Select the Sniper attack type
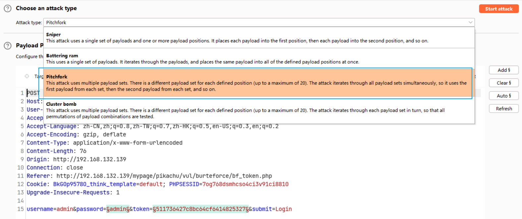This screenshot has height=219, width=522. 259,37
